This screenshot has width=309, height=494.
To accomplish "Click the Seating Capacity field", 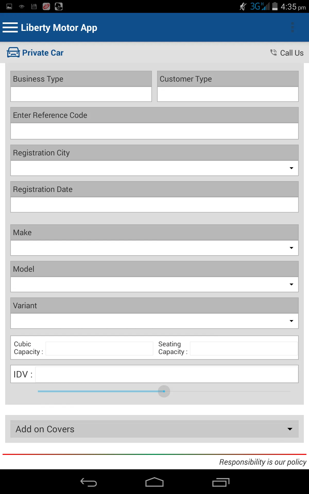I will point(244,348).
